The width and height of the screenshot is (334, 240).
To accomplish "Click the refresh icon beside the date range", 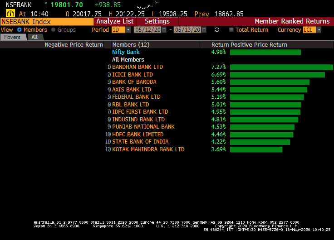I will [x=217, y=30].
